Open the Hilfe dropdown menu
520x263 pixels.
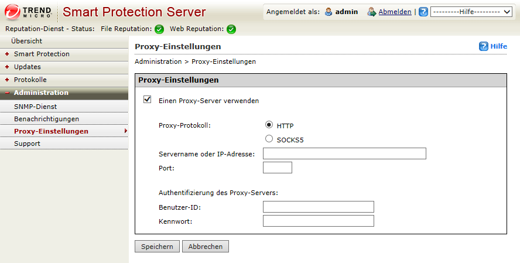coord(473,12)
